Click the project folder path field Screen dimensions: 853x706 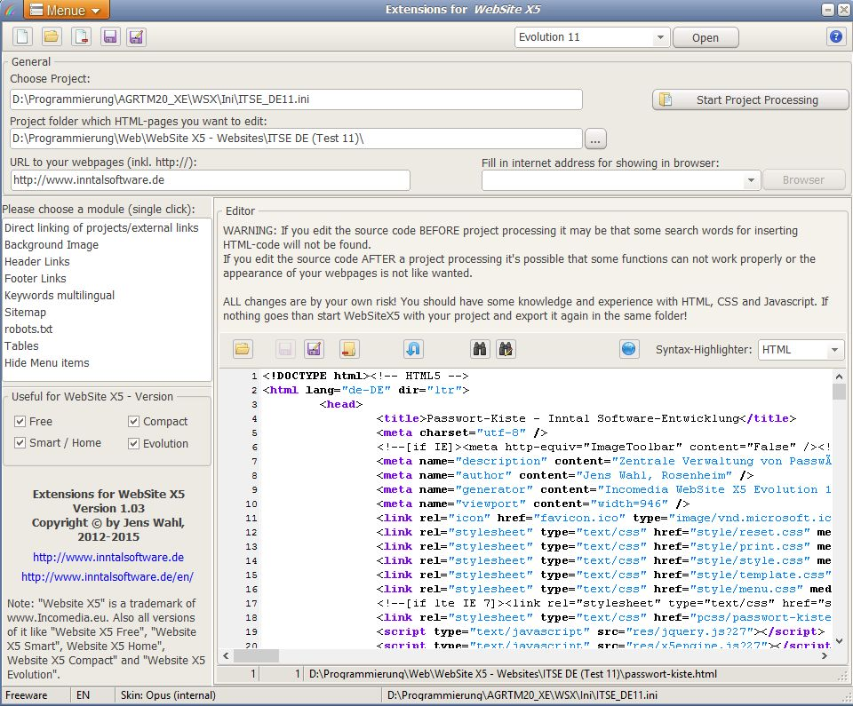pos(296,139)
